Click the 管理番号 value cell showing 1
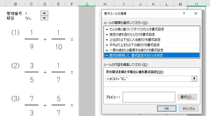Viewport: 210px width, 116px height. click(26, 13)
